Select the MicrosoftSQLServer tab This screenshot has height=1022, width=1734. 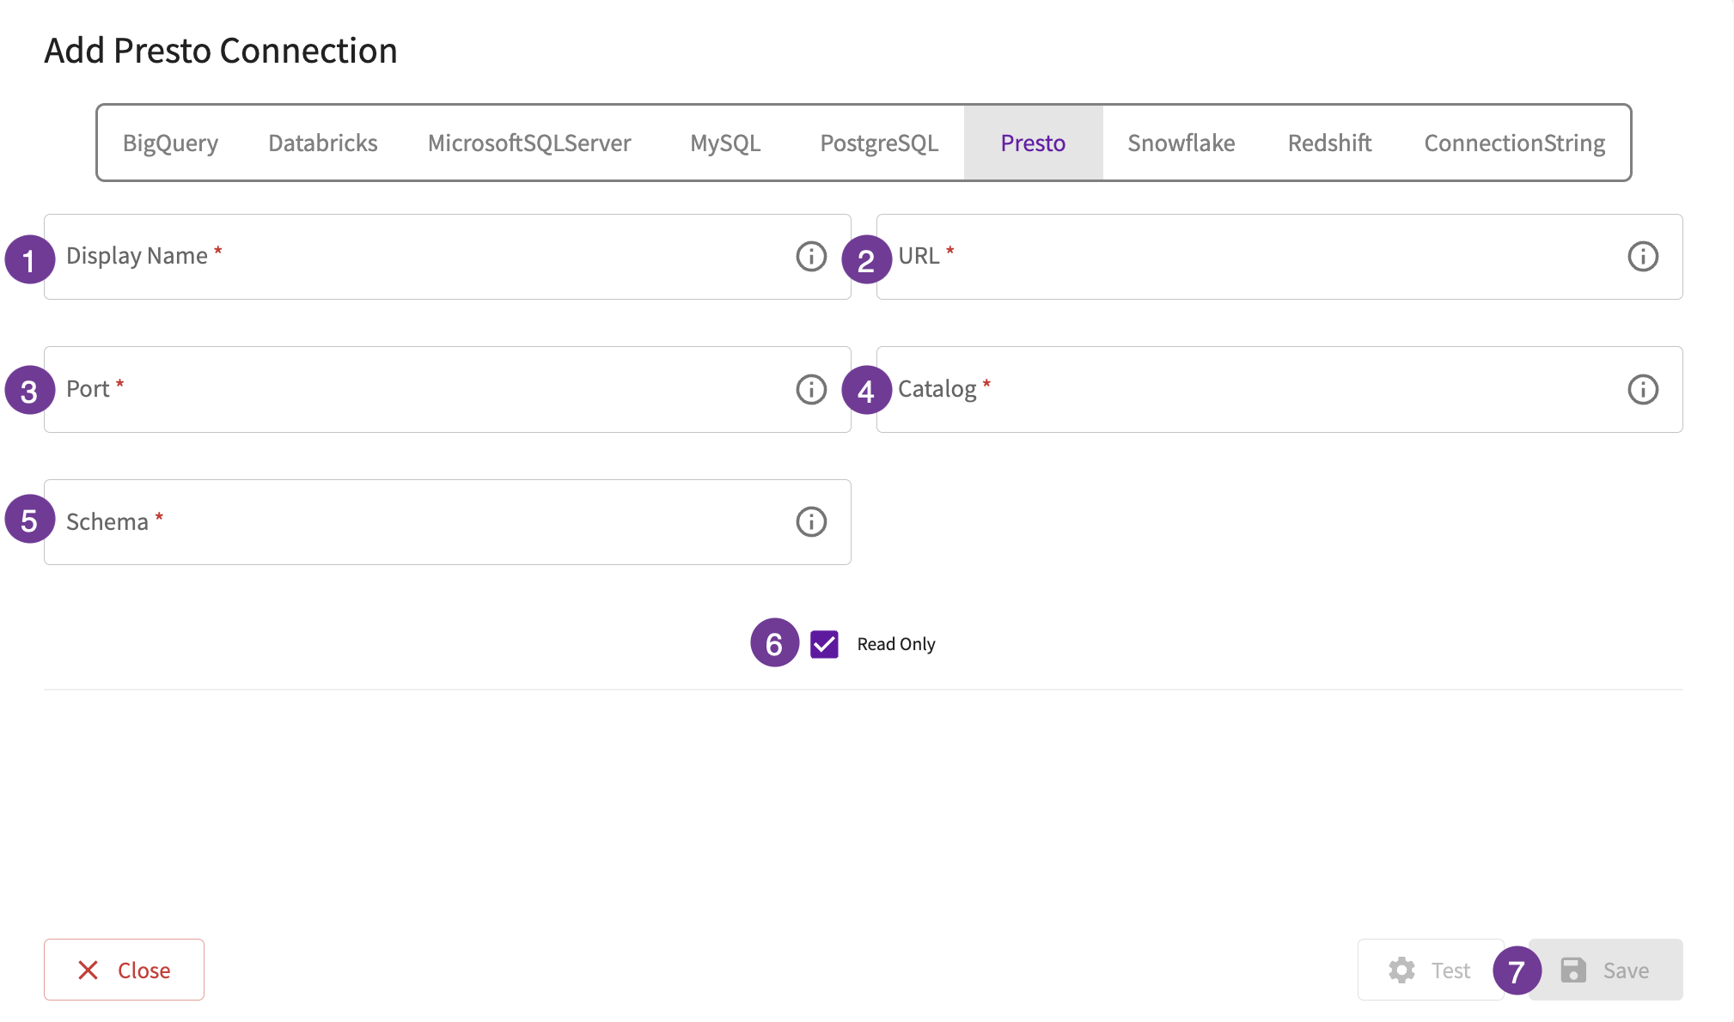(x=529, y=143)
